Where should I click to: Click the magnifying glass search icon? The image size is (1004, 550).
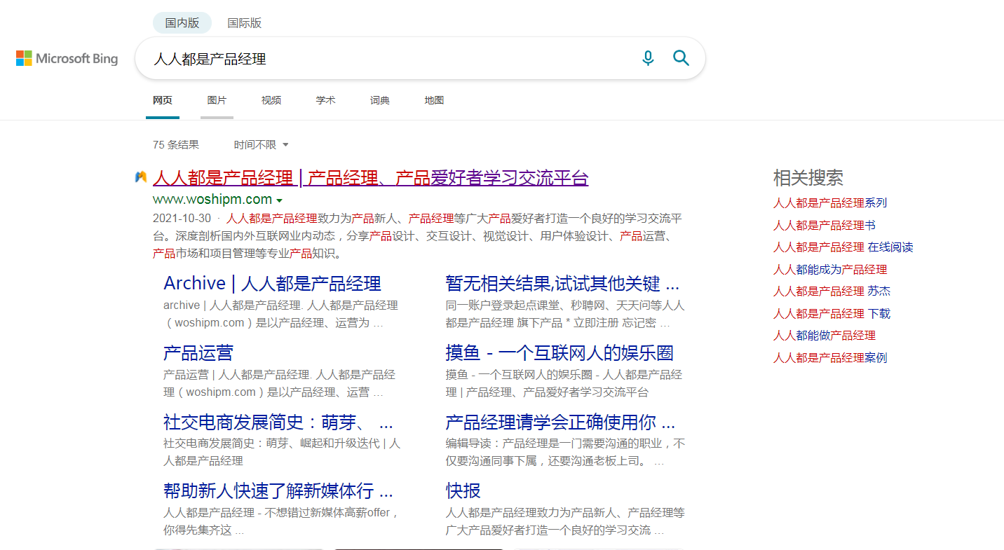pyautogui.click(x=681, y=58)
